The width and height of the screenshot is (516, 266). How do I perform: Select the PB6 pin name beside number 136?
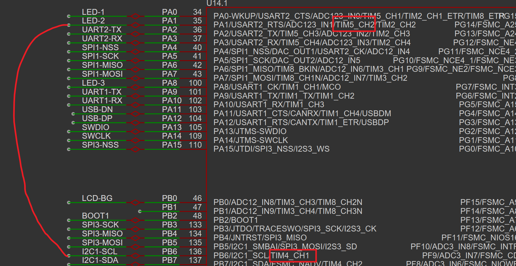(169, 252)
